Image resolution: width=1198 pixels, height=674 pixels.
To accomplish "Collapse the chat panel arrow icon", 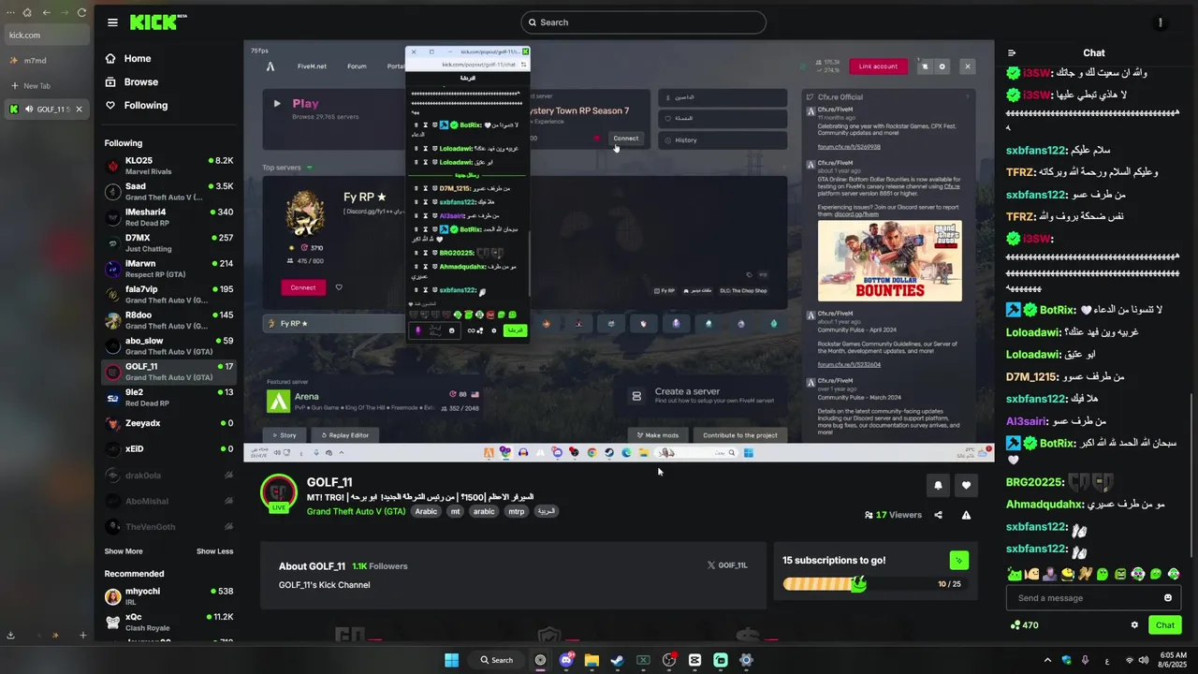I will [x=1012, y=53].
